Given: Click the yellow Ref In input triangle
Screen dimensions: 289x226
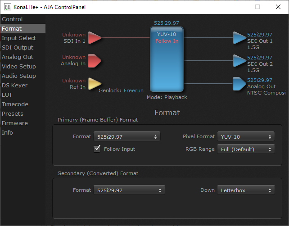Looking at the screenshot, I should (95, 84).
